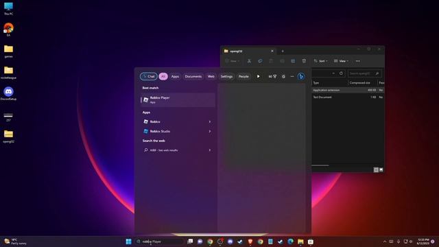Select the EA desktop shortcut
This screenshot has width=439, height=247.
click(8, 30)
